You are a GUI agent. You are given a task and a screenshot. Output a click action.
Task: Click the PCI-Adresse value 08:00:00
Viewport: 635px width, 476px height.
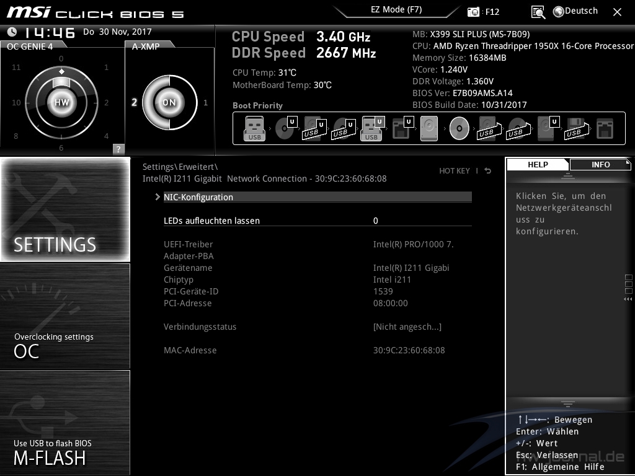click(391, 303)
